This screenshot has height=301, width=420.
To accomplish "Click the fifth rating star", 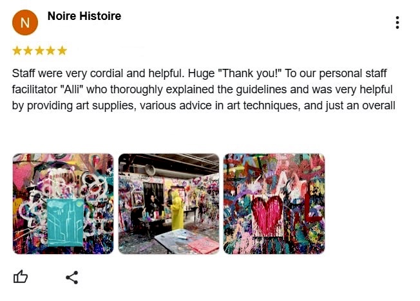I will point(62,51).
